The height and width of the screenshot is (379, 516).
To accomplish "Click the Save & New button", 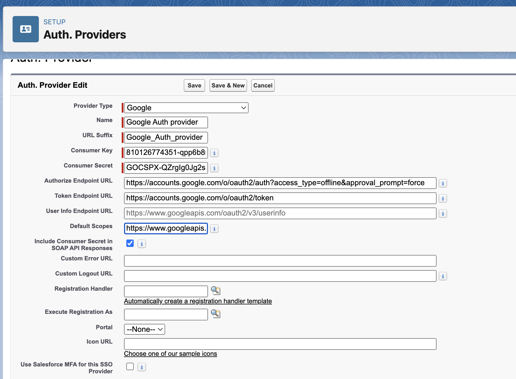I will click(x=228, y=85).
